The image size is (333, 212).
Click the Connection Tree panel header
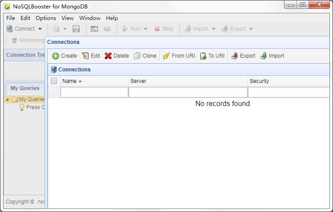(x=24, y=55)
